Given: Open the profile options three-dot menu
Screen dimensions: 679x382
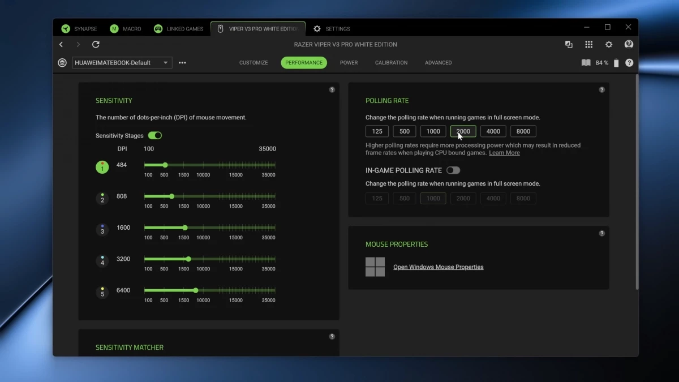Looking at the screenshot, I should point(182,63).
